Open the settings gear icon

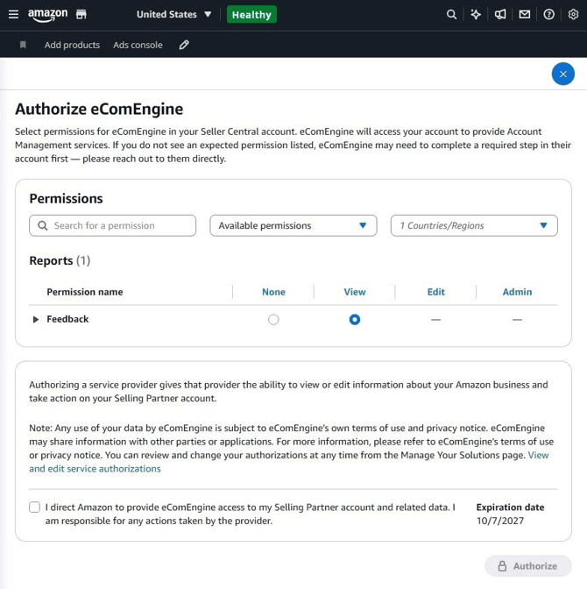(573, 14)
